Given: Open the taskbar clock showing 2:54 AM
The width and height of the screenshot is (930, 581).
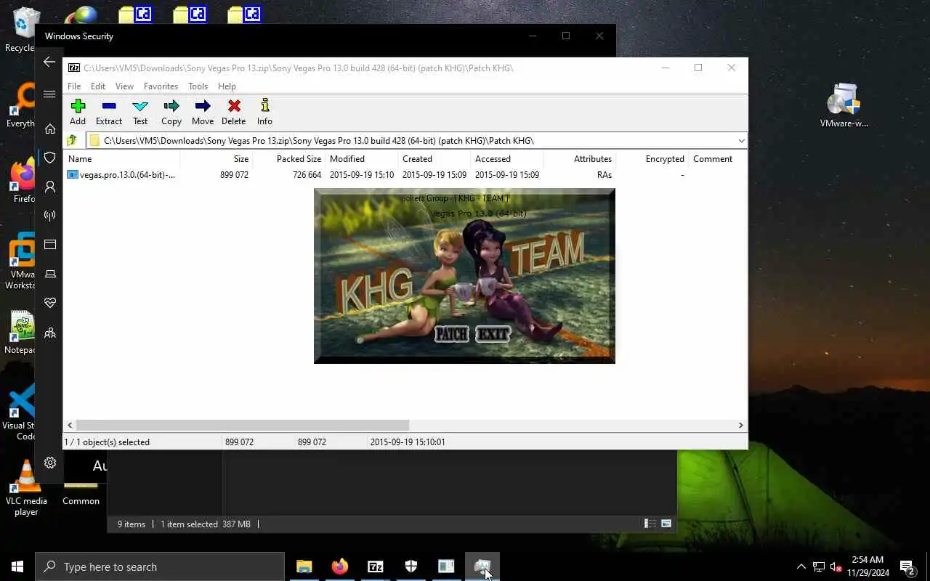Looking at the screenshot, I should (868, 566).
